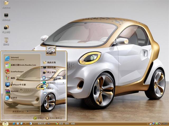This screenshot has height=126, width=169.
Task: Open the 网上邻居 desktop icon
Action: [6, 29]
